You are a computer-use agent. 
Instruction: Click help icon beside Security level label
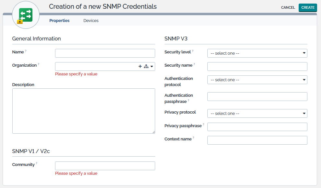tap(193, 51)
